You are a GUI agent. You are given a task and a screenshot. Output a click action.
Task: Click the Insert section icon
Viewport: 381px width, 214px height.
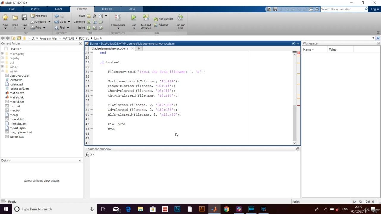click(x=89, y=16)
